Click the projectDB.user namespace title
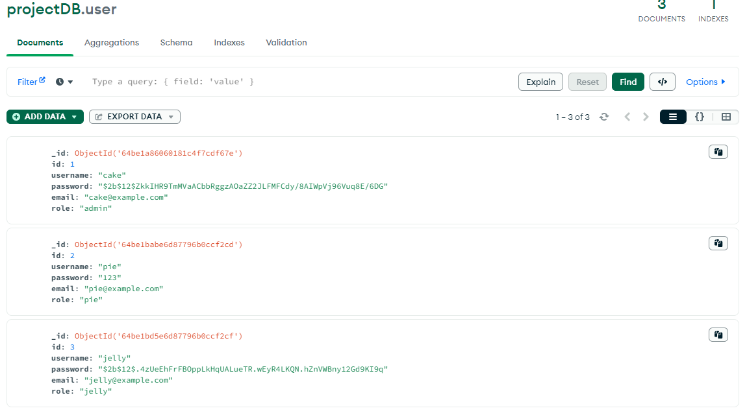This screenshot has height=417, width=747. 62,8
